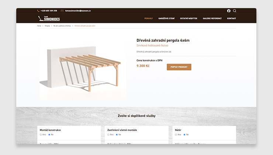Click the Simonides logo
The width and height of the screenshot is (273, 155).
tap(49, 18)
